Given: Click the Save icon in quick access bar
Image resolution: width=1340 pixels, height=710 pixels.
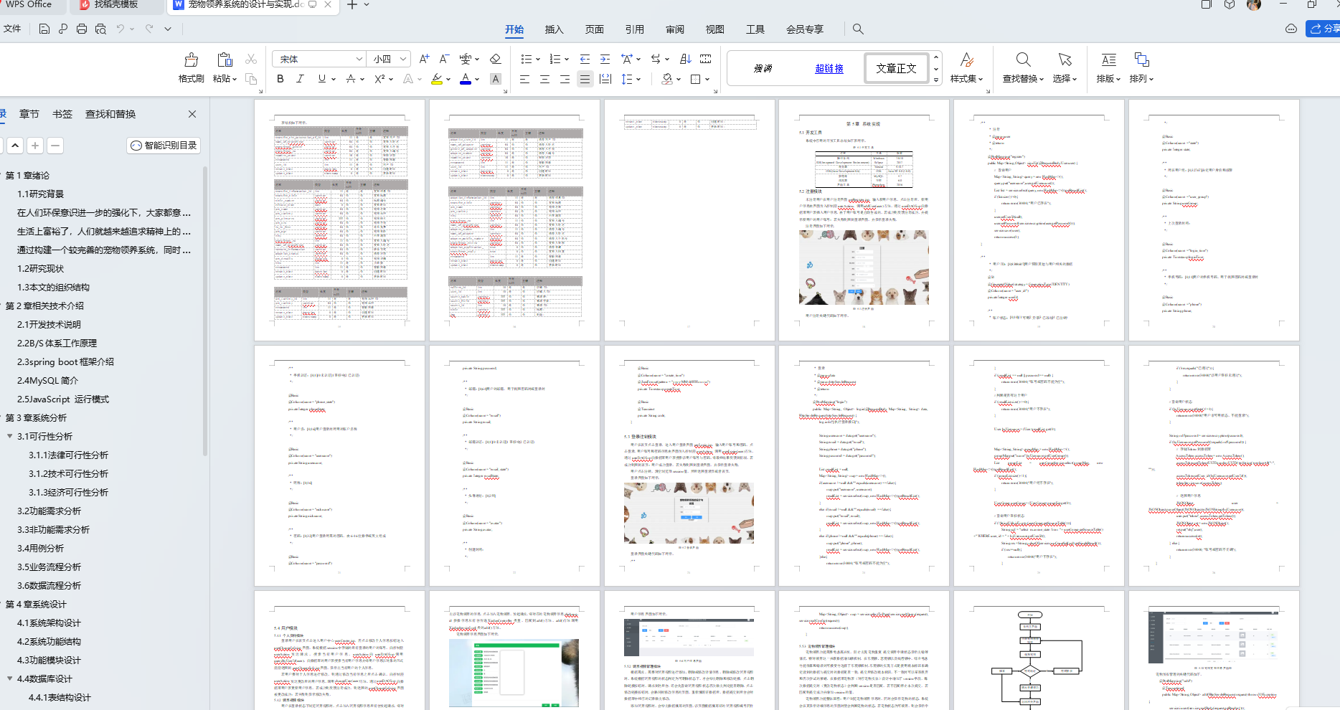Looking at the screenshot, I should [x=44, y=29].
